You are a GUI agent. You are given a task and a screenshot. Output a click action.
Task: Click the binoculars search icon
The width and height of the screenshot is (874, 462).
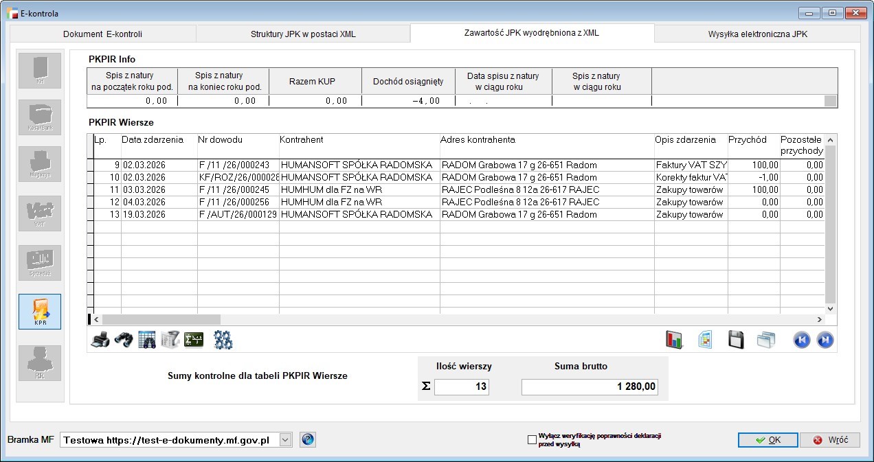[x=123, y=340]
